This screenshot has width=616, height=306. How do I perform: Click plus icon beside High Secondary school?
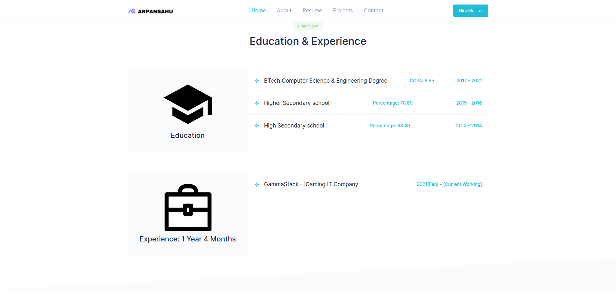pyautogui.click(x=256, y=126)
